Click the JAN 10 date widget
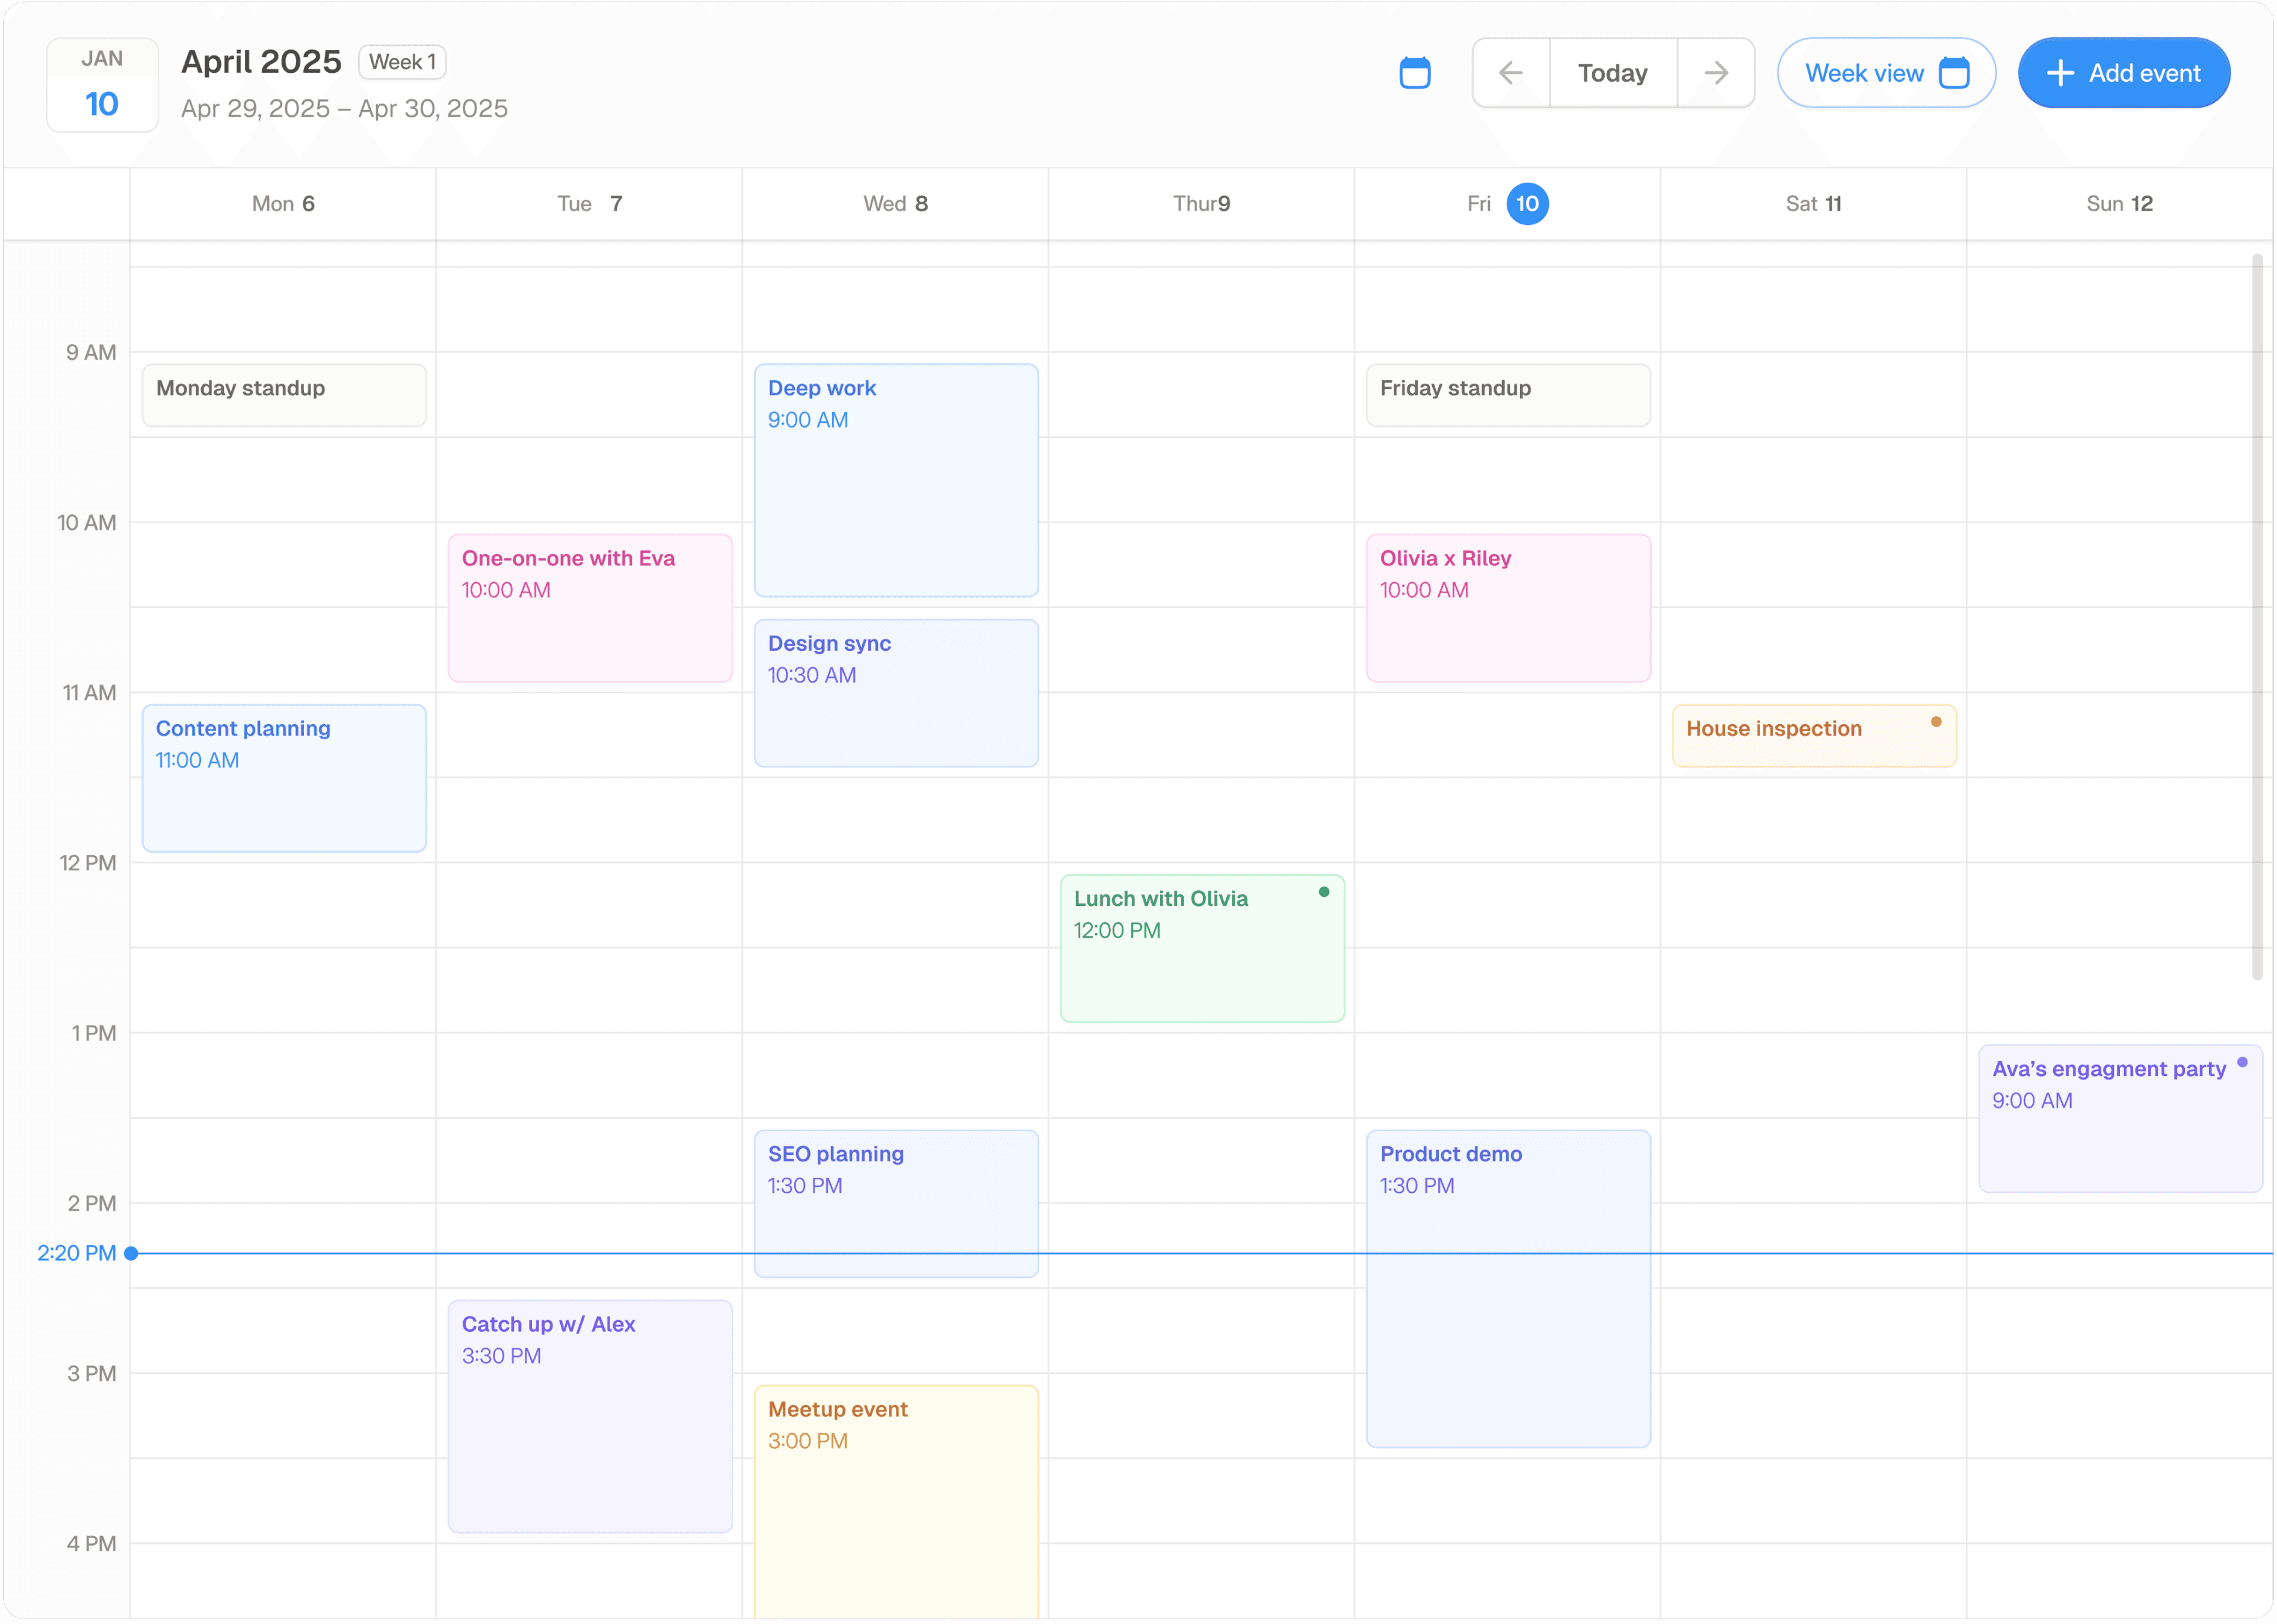The image size is (2277, 1624). point(102,84)
